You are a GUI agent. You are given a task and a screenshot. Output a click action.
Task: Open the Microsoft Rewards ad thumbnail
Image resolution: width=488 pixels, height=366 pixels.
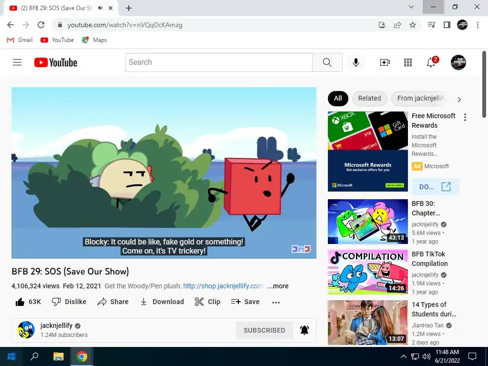pyautogui.click(x=367, y=152)
